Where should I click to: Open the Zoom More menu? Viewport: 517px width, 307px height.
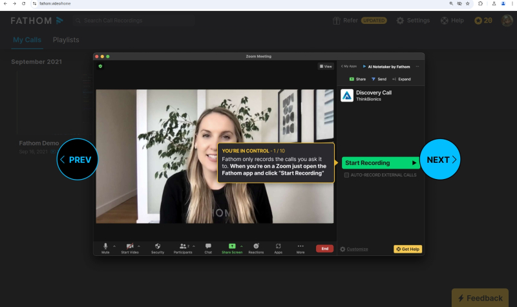click(301, 248)
